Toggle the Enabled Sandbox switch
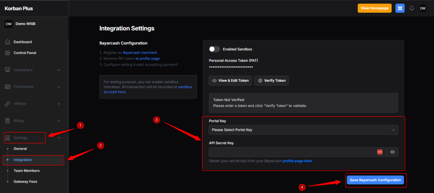The width and height of the screenshot is (434, 193). coord(214,49)
